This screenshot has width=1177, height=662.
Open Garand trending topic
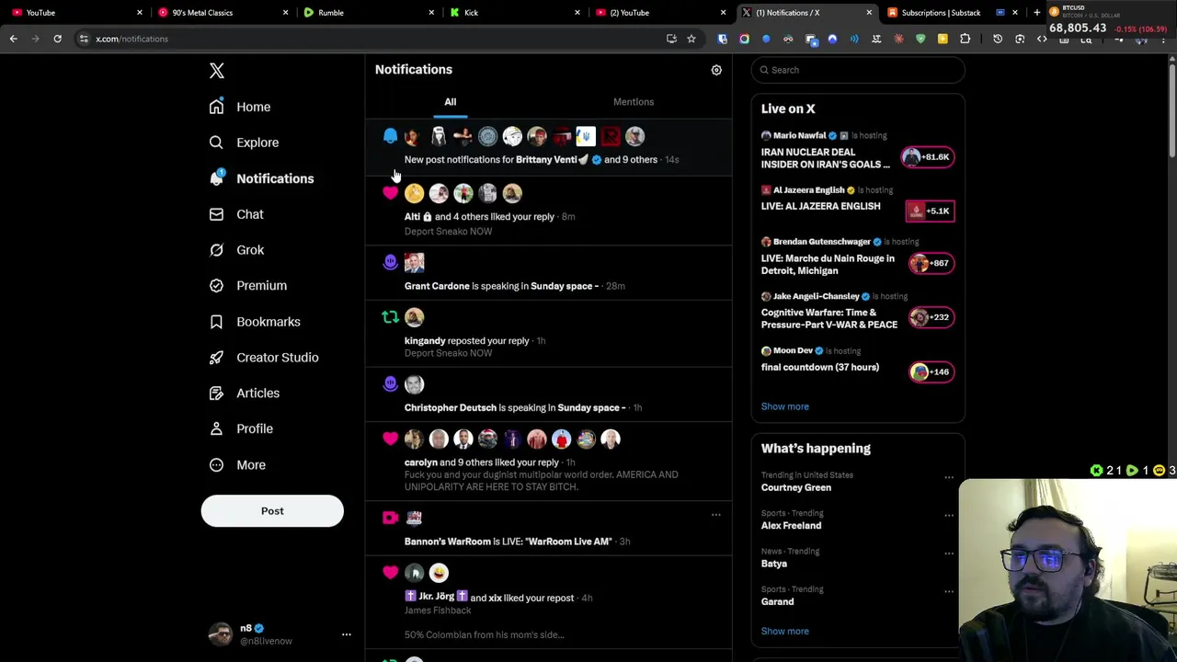(777, 602)
